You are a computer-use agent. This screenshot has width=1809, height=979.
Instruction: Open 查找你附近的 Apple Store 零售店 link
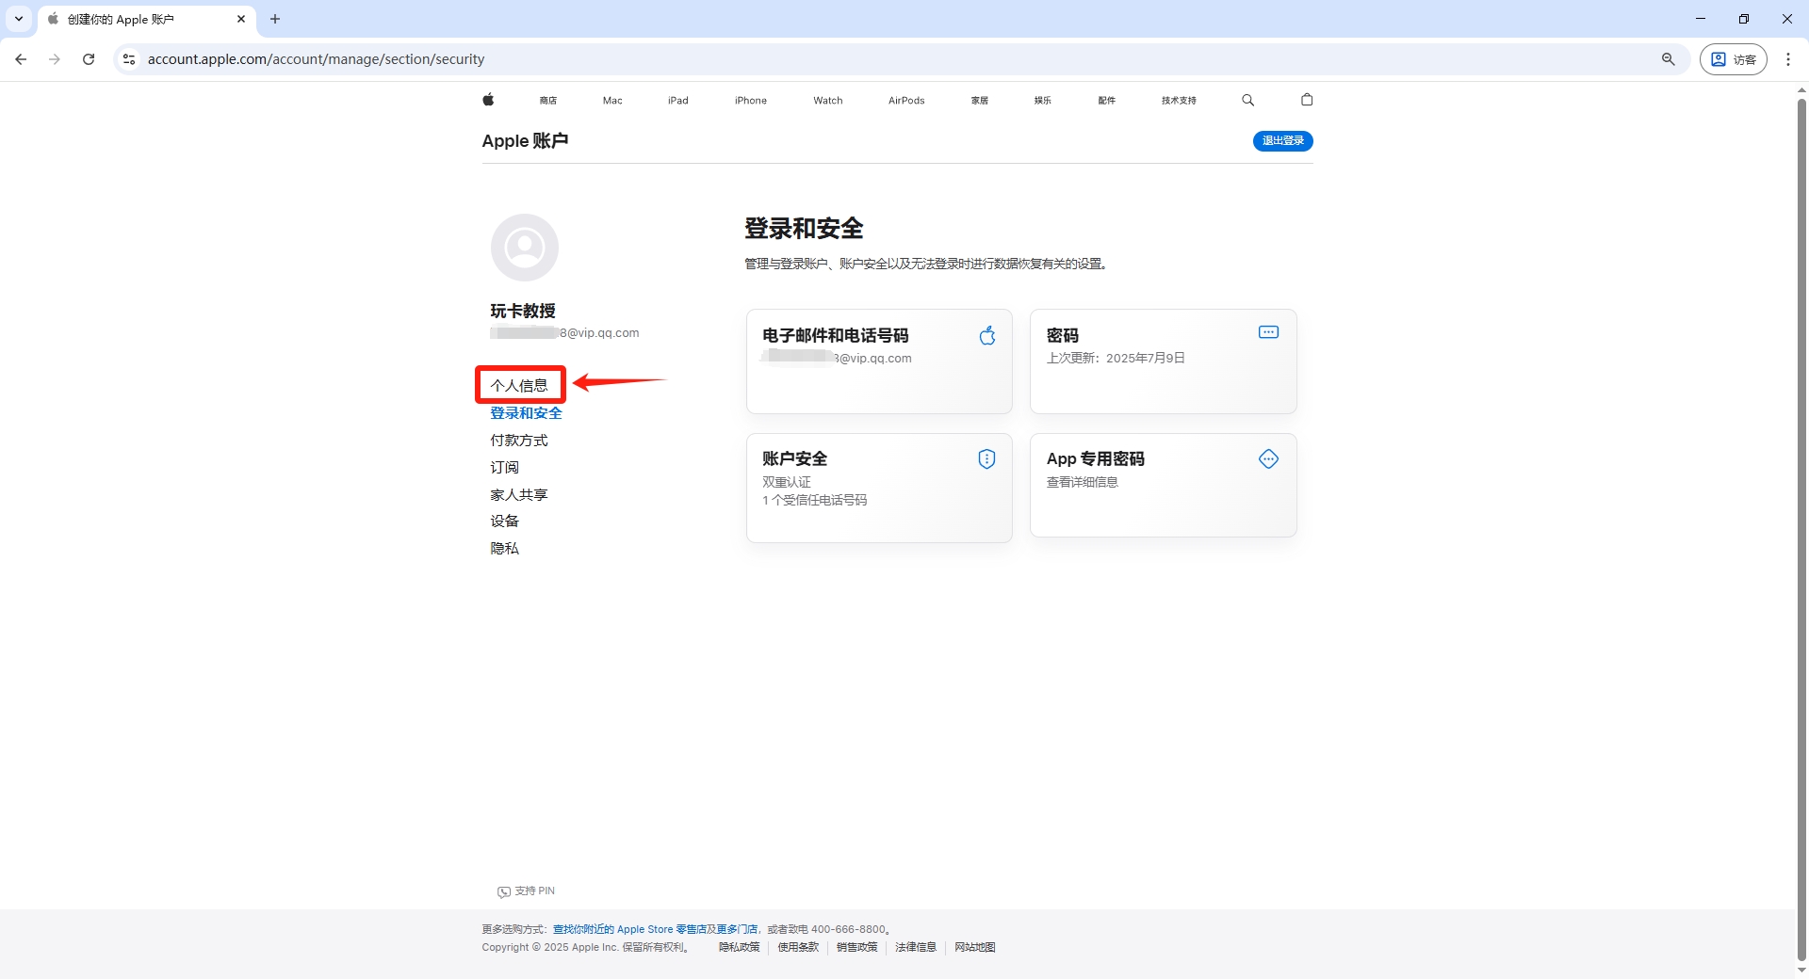[629, 929]
